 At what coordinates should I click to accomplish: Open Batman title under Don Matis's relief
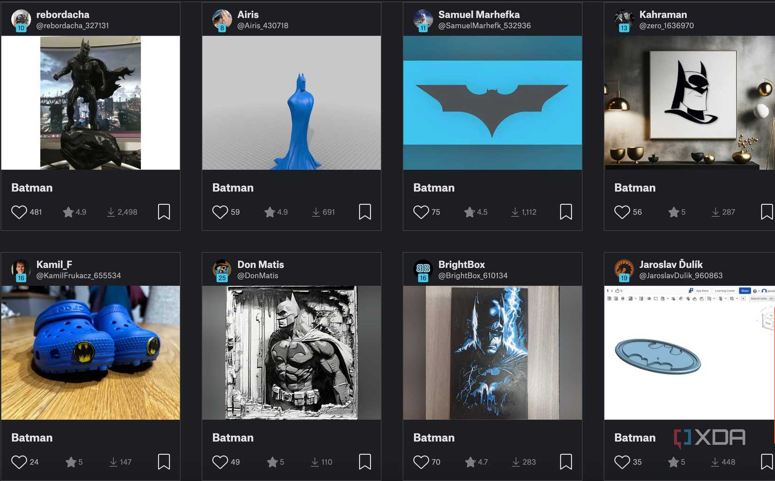pyautogui.click(x=233, y=438)
